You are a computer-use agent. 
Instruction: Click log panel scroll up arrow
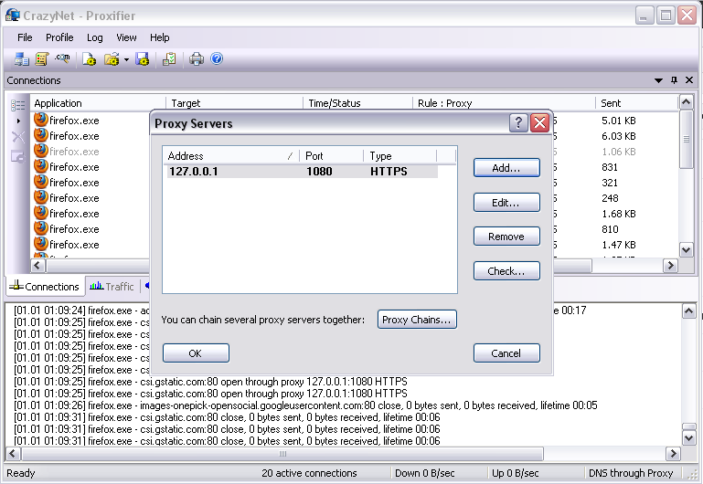689,310
